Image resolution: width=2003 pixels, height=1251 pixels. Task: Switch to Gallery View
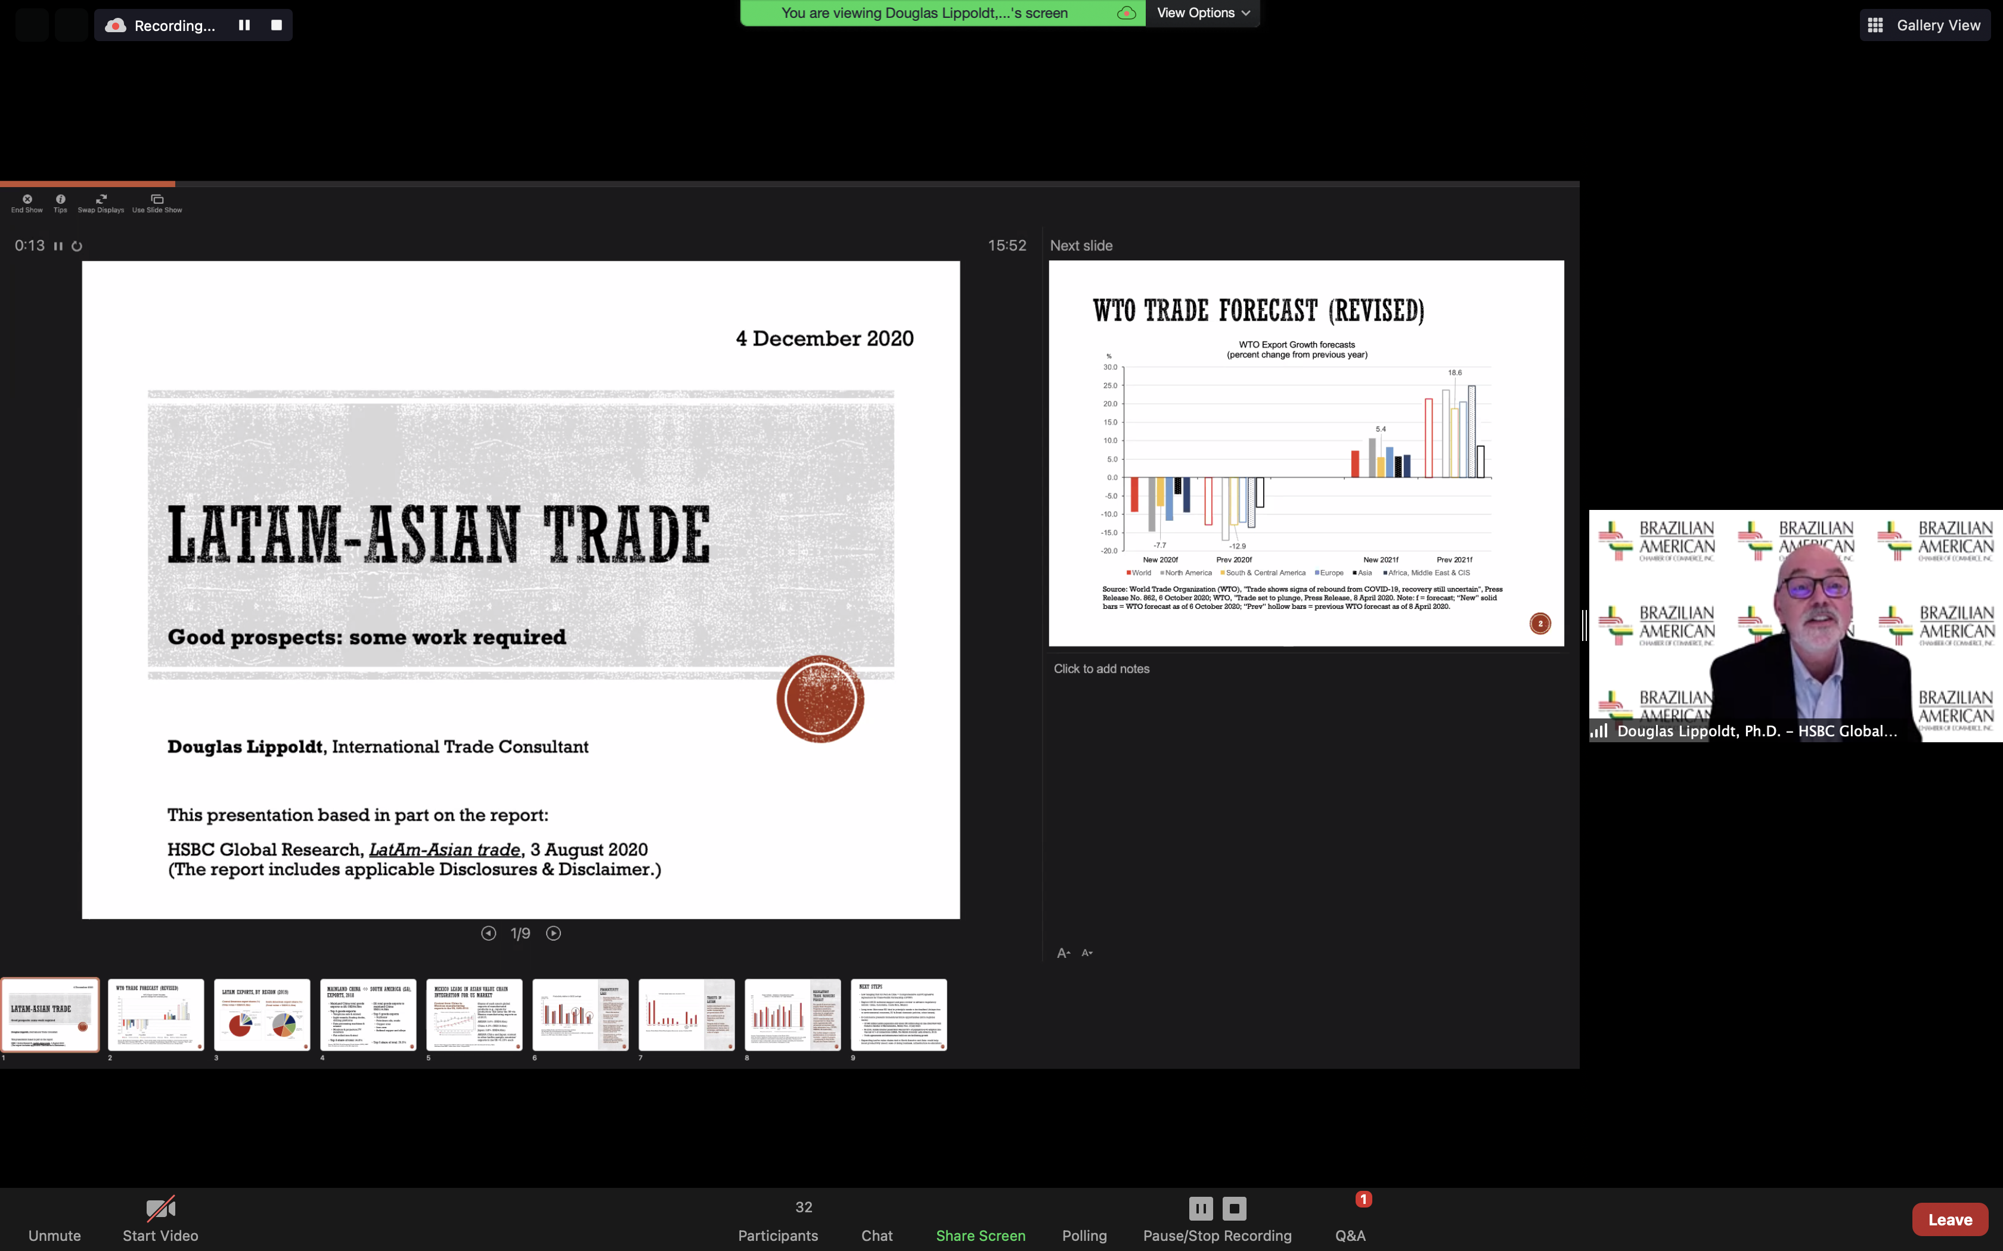[1925, 25]
